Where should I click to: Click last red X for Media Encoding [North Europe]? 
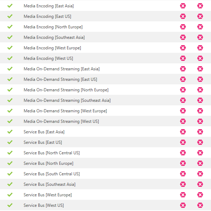click(x=200, y=27)
